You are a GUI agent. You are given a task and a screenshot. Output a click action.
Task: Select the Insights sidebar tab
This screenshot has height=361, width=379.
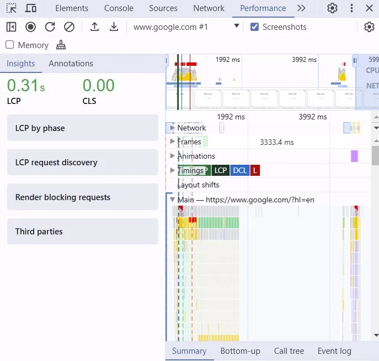pyautogui.click(x=21, y=64)
